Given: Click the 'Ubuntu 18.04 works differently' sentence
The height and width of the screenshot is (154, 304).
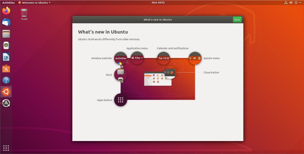Looking at the screenshot, I should coord(109,39).
